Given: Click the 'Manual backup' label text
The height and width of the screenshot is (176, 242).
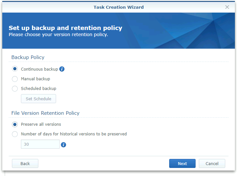Looking at the screenshot, I should pyautogui.click(x=35, y=79).
